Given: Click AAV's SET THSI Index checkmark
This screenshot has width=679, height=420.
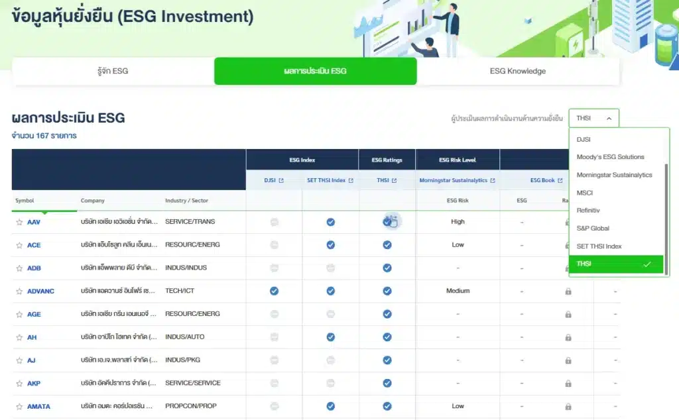Looking at the screenshot, I should click(330, 222).
